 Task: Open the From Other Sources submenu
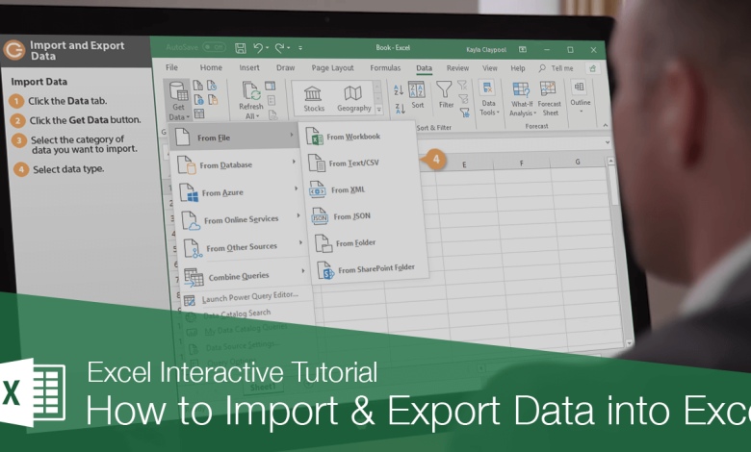coord(243,247)
